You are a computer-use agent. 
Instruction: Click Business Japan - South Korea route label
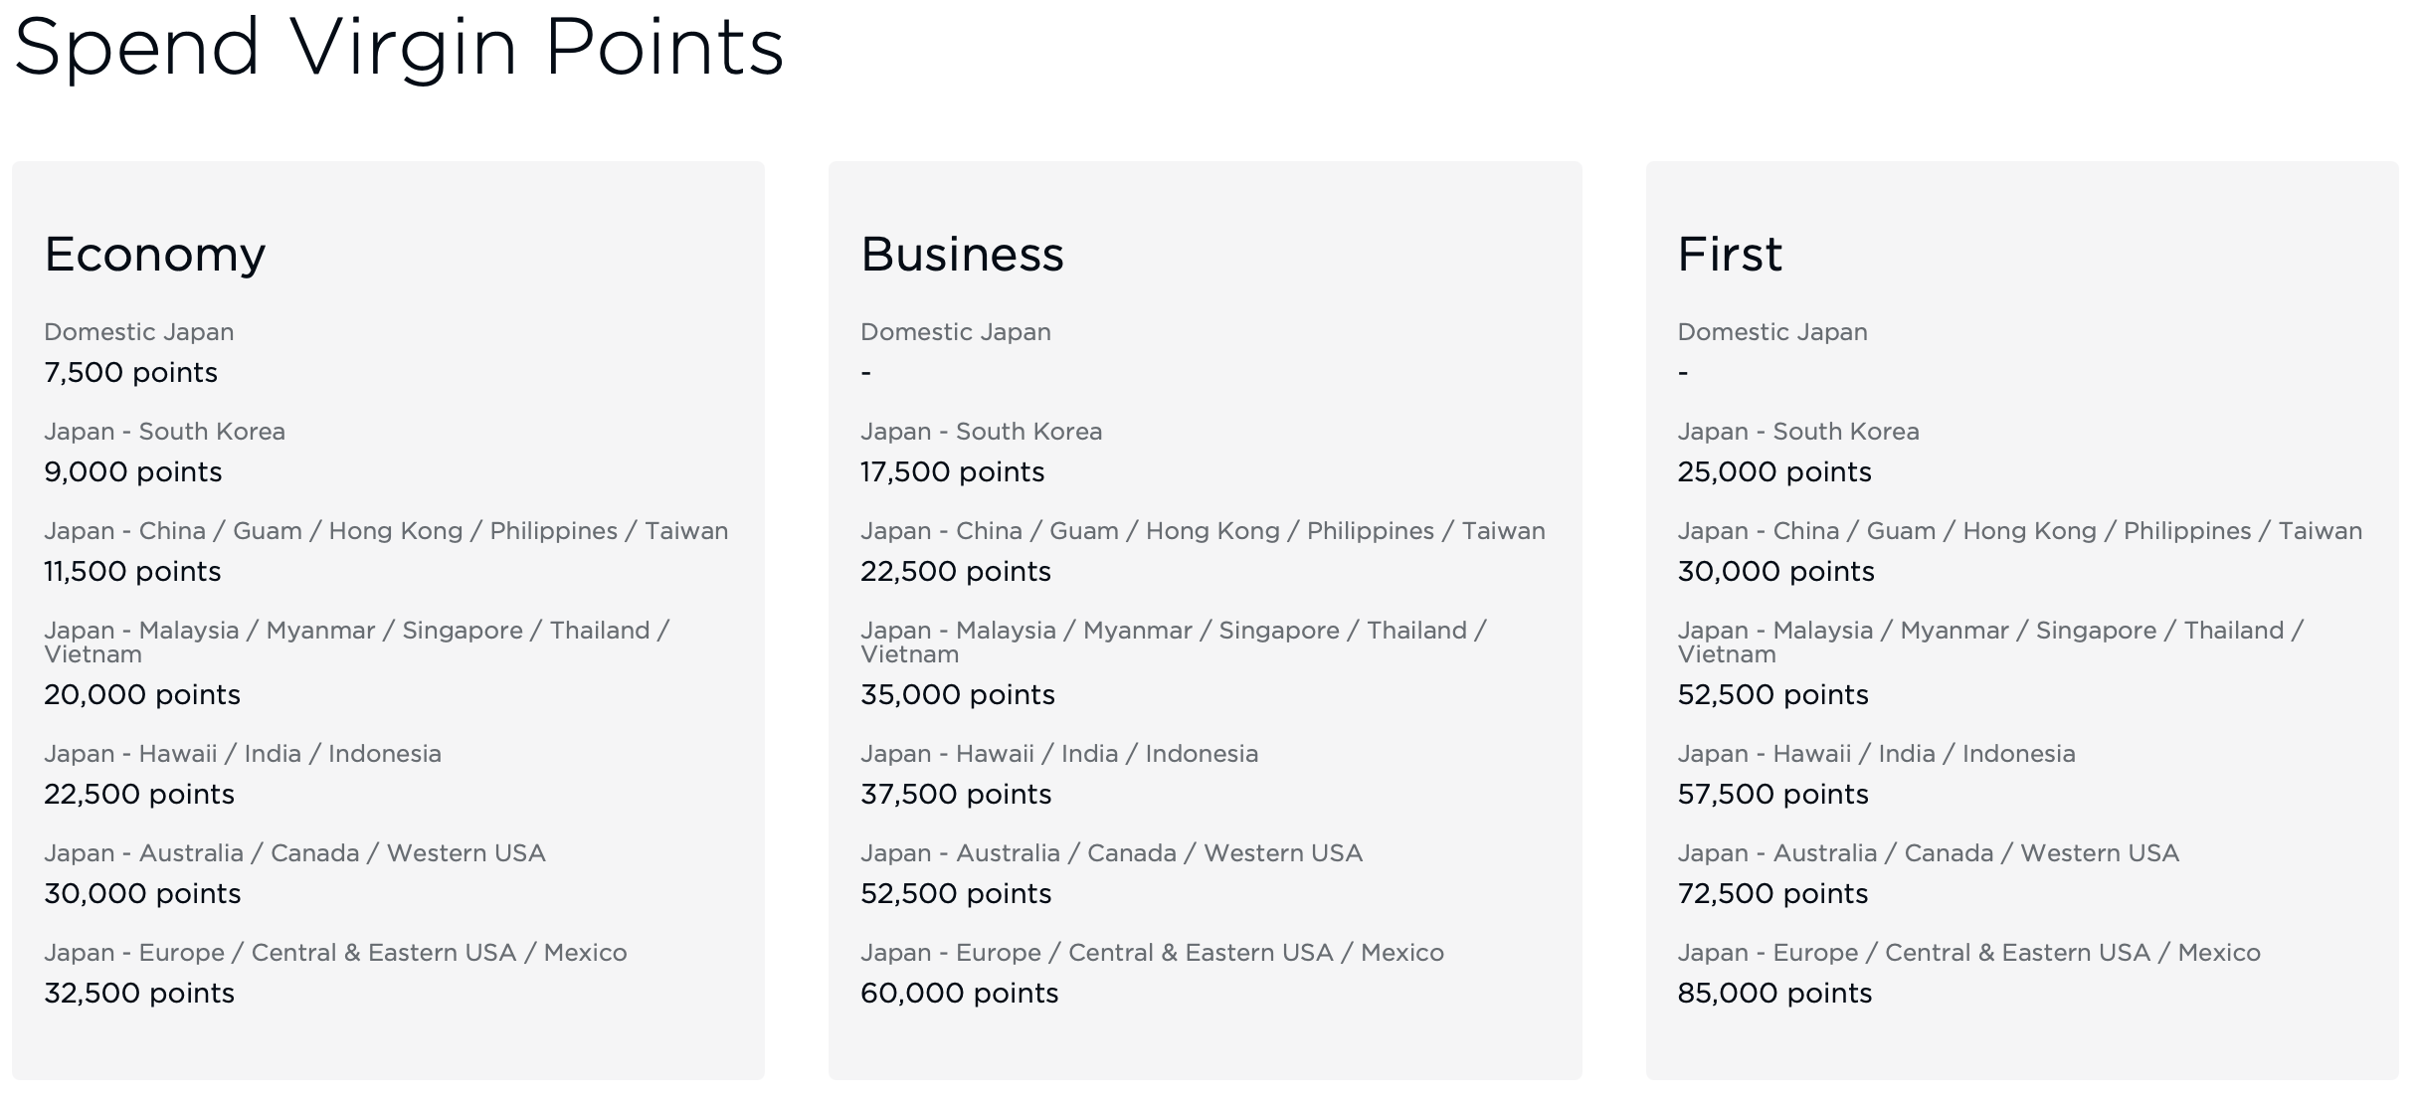(x=981, y=432)
